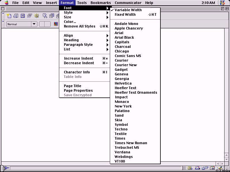Click the horizontal scrollbar right arrow

(223, 164)
